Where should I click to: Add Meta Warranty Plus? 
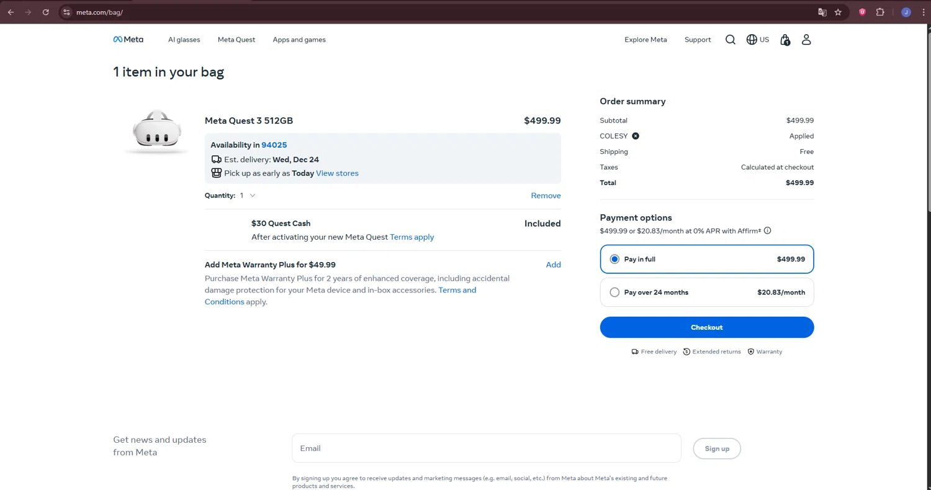tap(553, 265)
